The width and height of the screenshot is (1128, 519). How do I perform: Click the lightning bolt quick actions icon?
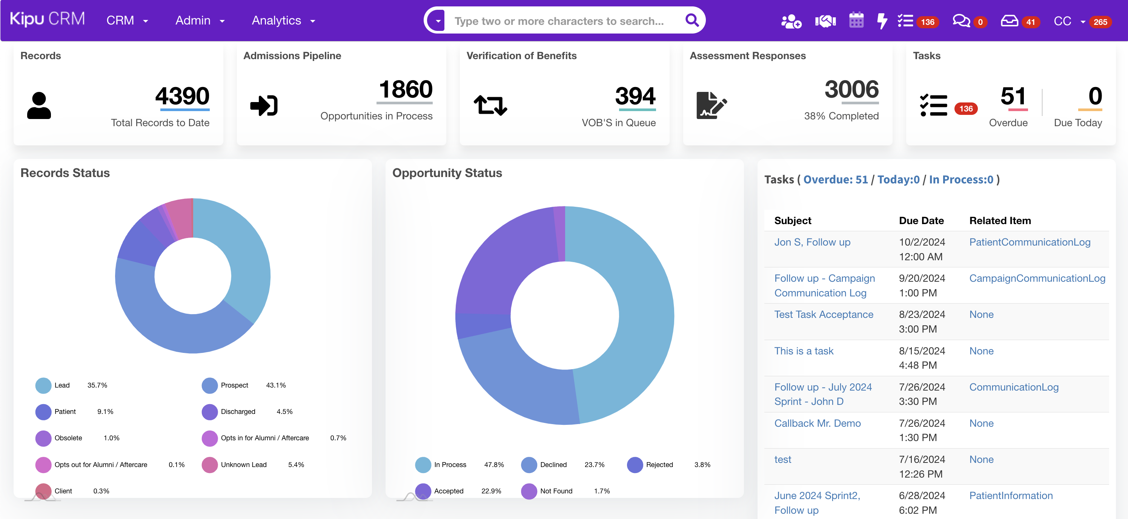click(882, 21)
